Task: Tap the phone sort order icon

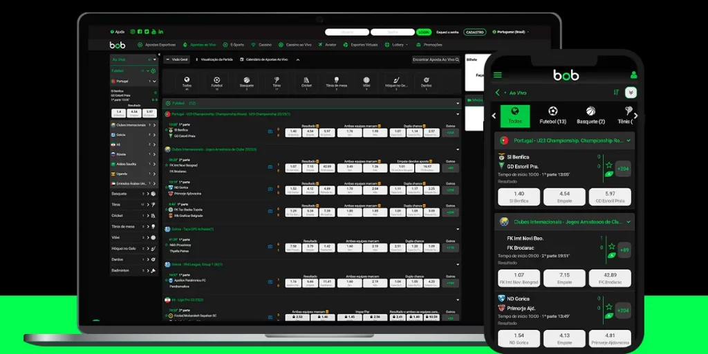Action: [x=616, y=93]
